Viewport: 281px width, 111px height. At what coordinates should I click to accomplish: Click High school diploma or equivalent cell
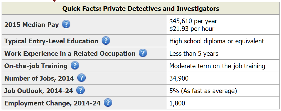point(217,41)
